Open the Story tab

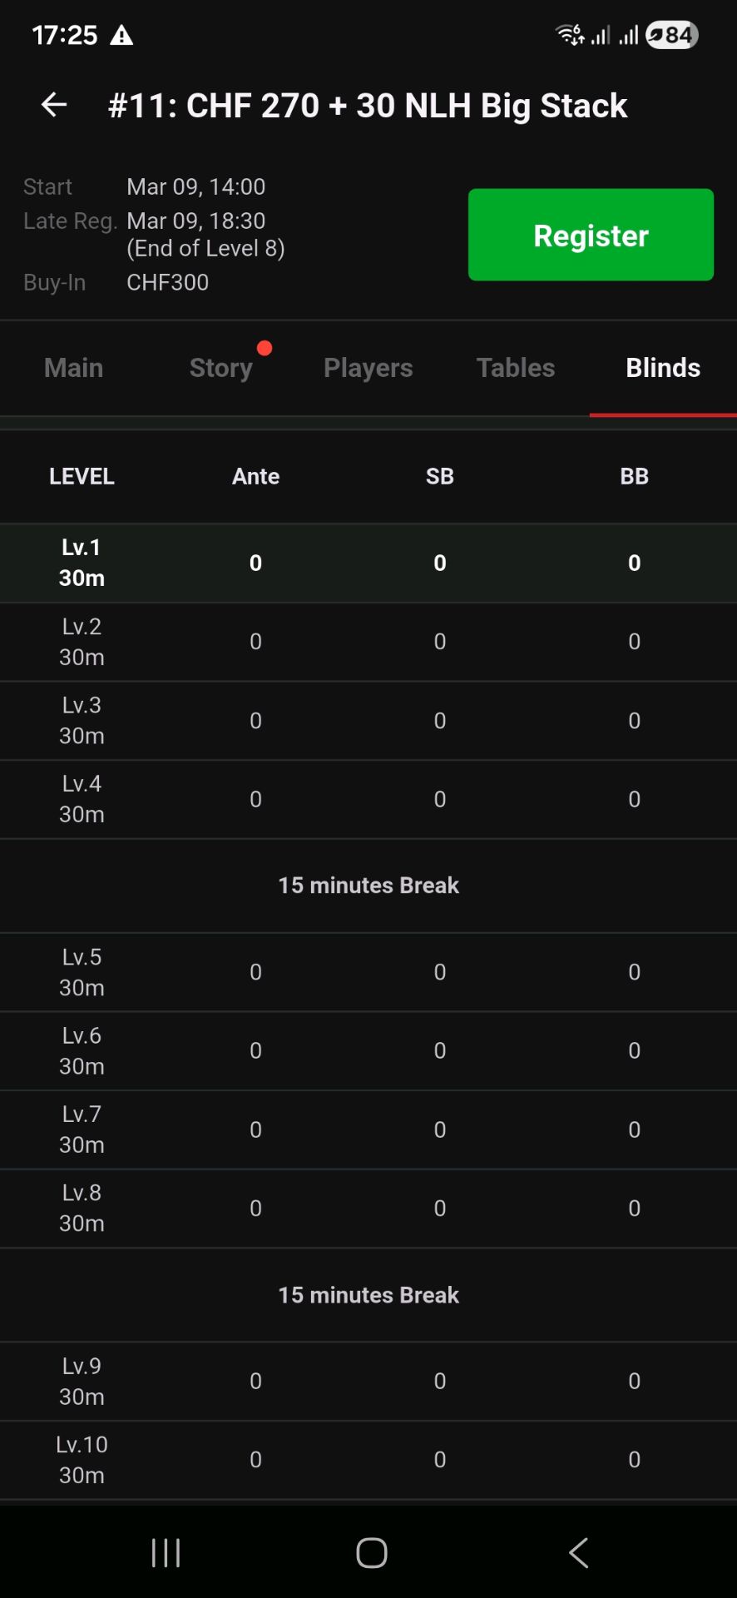point(220,368)
